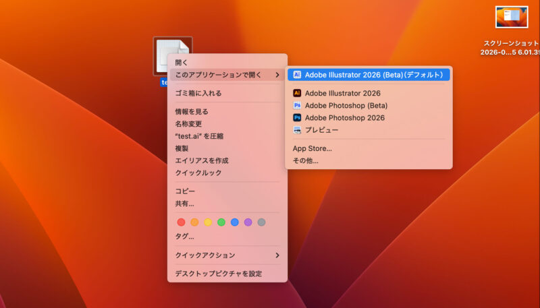Choose 開く in the context menu

point(227,63)
